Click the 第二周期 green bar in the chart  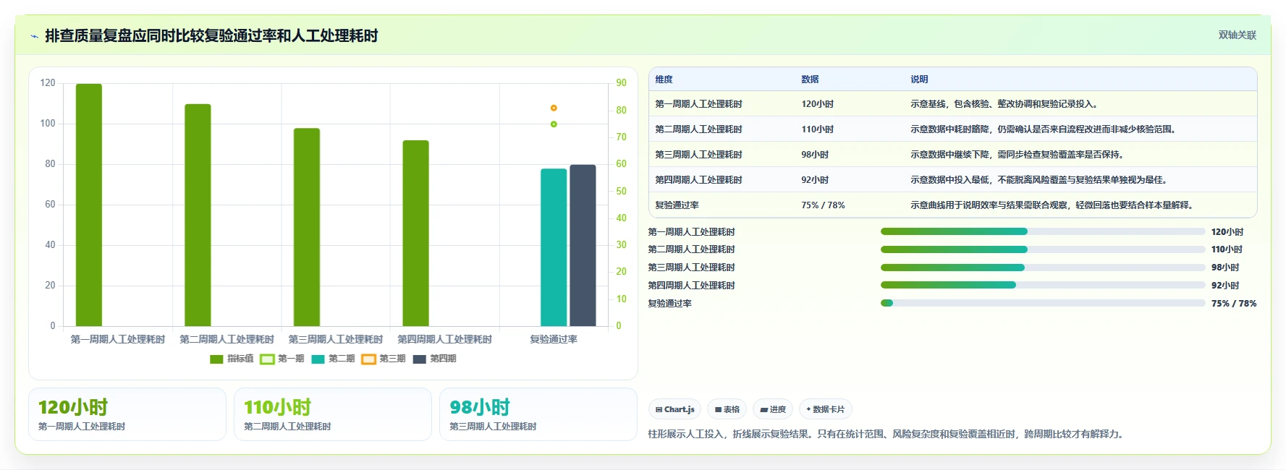(x=198, y=215)
